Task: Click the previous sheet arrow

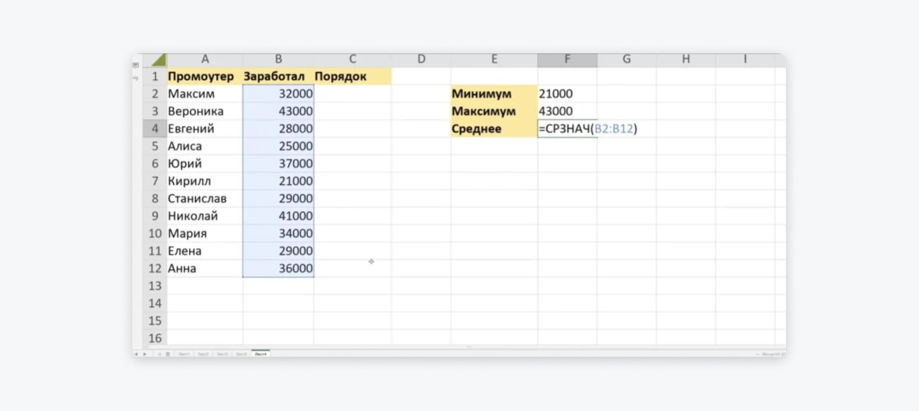Action: pos(136,354)
